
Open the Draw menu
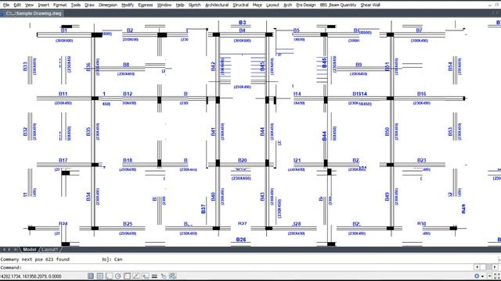89,5
